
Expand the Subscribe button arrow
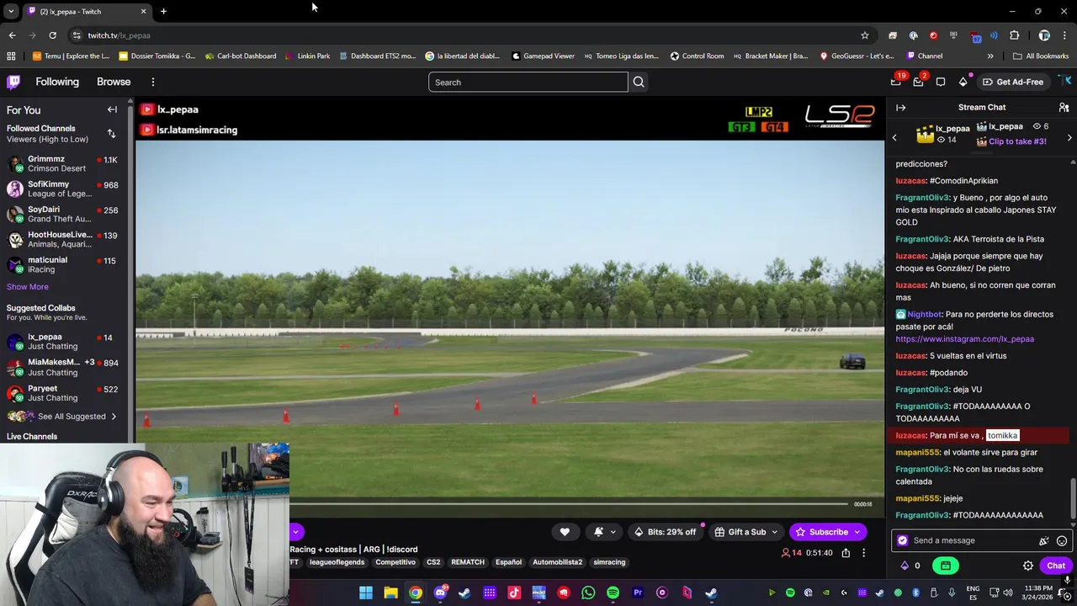[x=857, y=532]
